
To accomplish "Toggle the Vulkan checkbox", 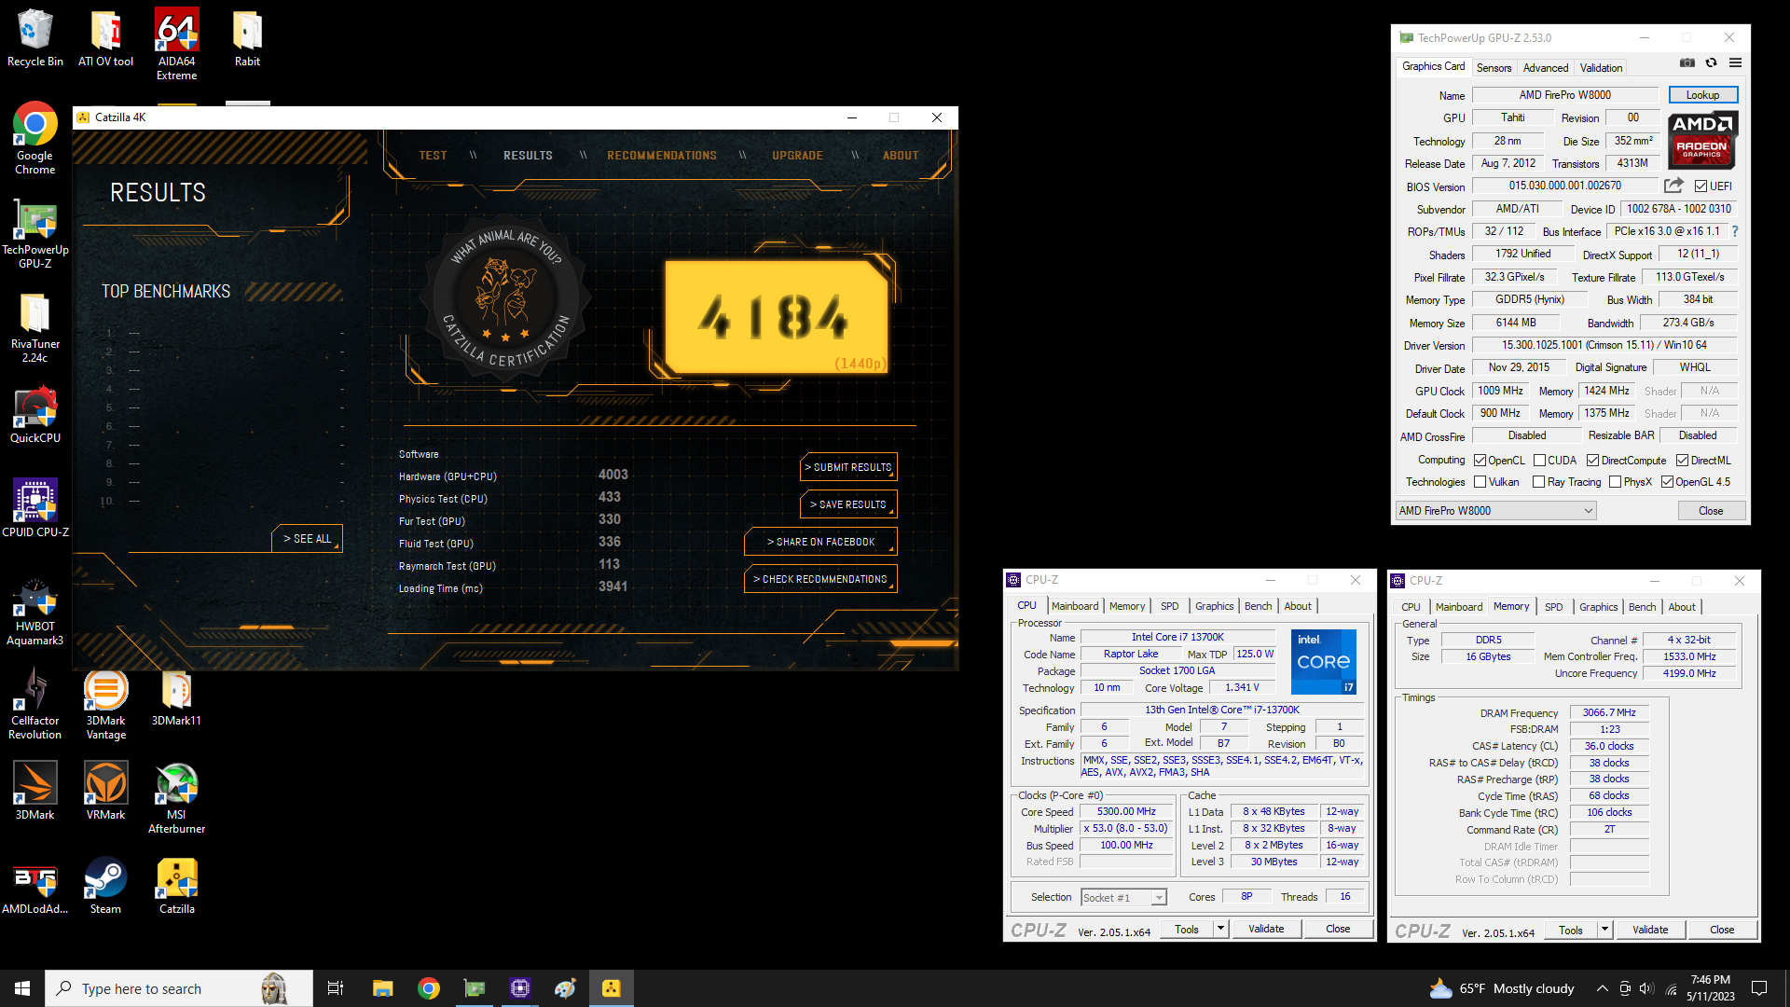I will [1480, 482].
